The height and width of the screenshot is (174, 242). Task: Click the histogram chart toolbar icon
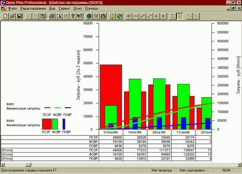click(103, 16)
